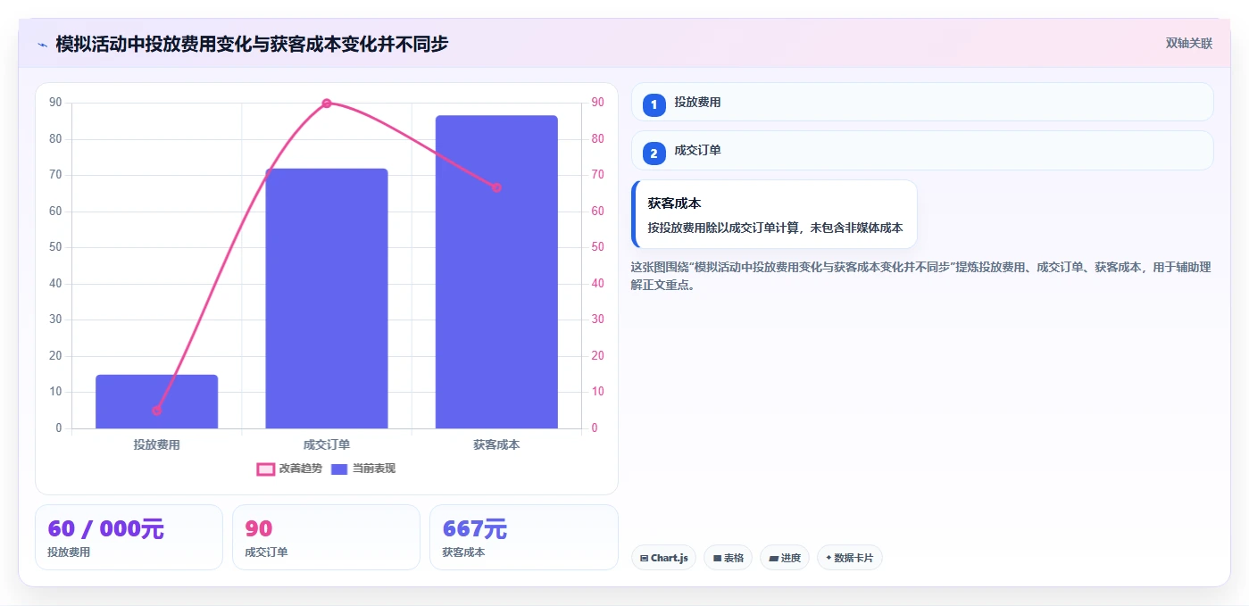
Task: Click the Chart.js tag icon
Action: click(x=644, y=559)
